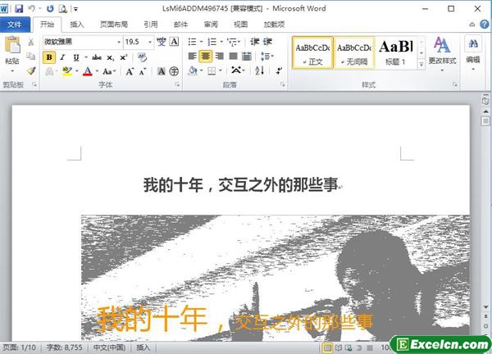Click the Cut scissors icon
The height and width of the screenshot is (354, 492).
[31, 42]
